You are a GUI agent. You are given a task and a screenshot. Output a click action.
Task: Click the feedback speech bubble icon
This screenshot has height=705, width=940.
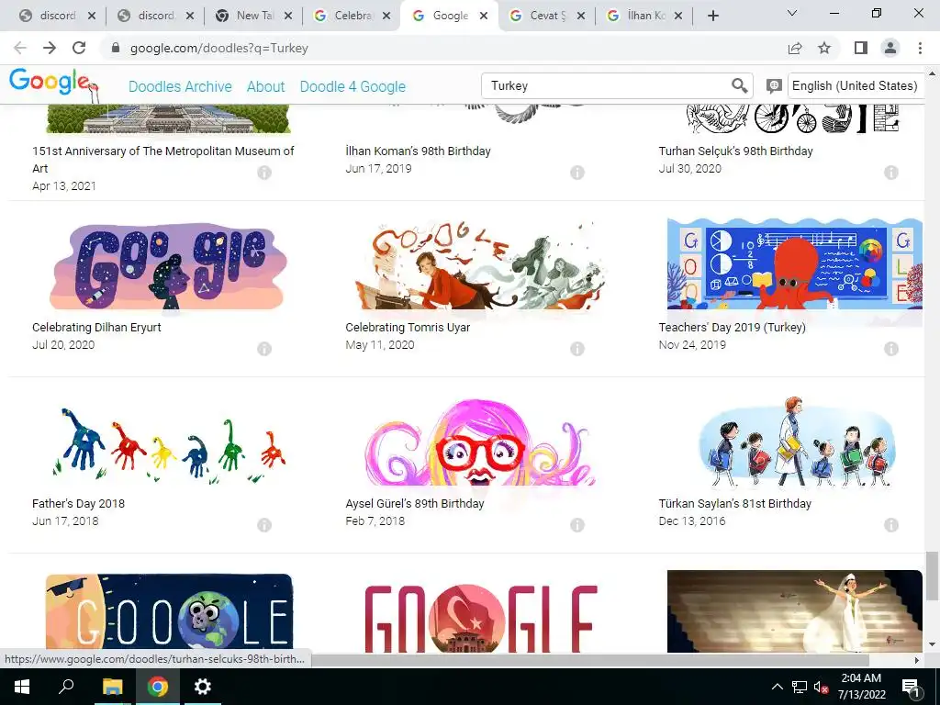coord(774,85)
